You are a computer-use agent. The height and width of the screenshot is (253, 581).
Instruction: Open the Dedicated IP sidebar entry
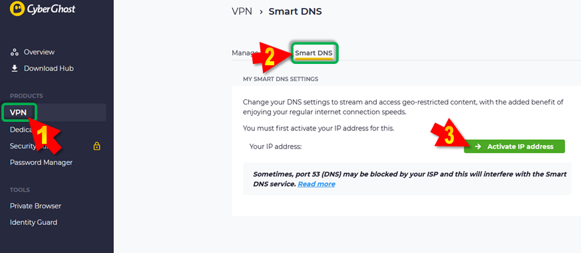(x=21, y=129)
